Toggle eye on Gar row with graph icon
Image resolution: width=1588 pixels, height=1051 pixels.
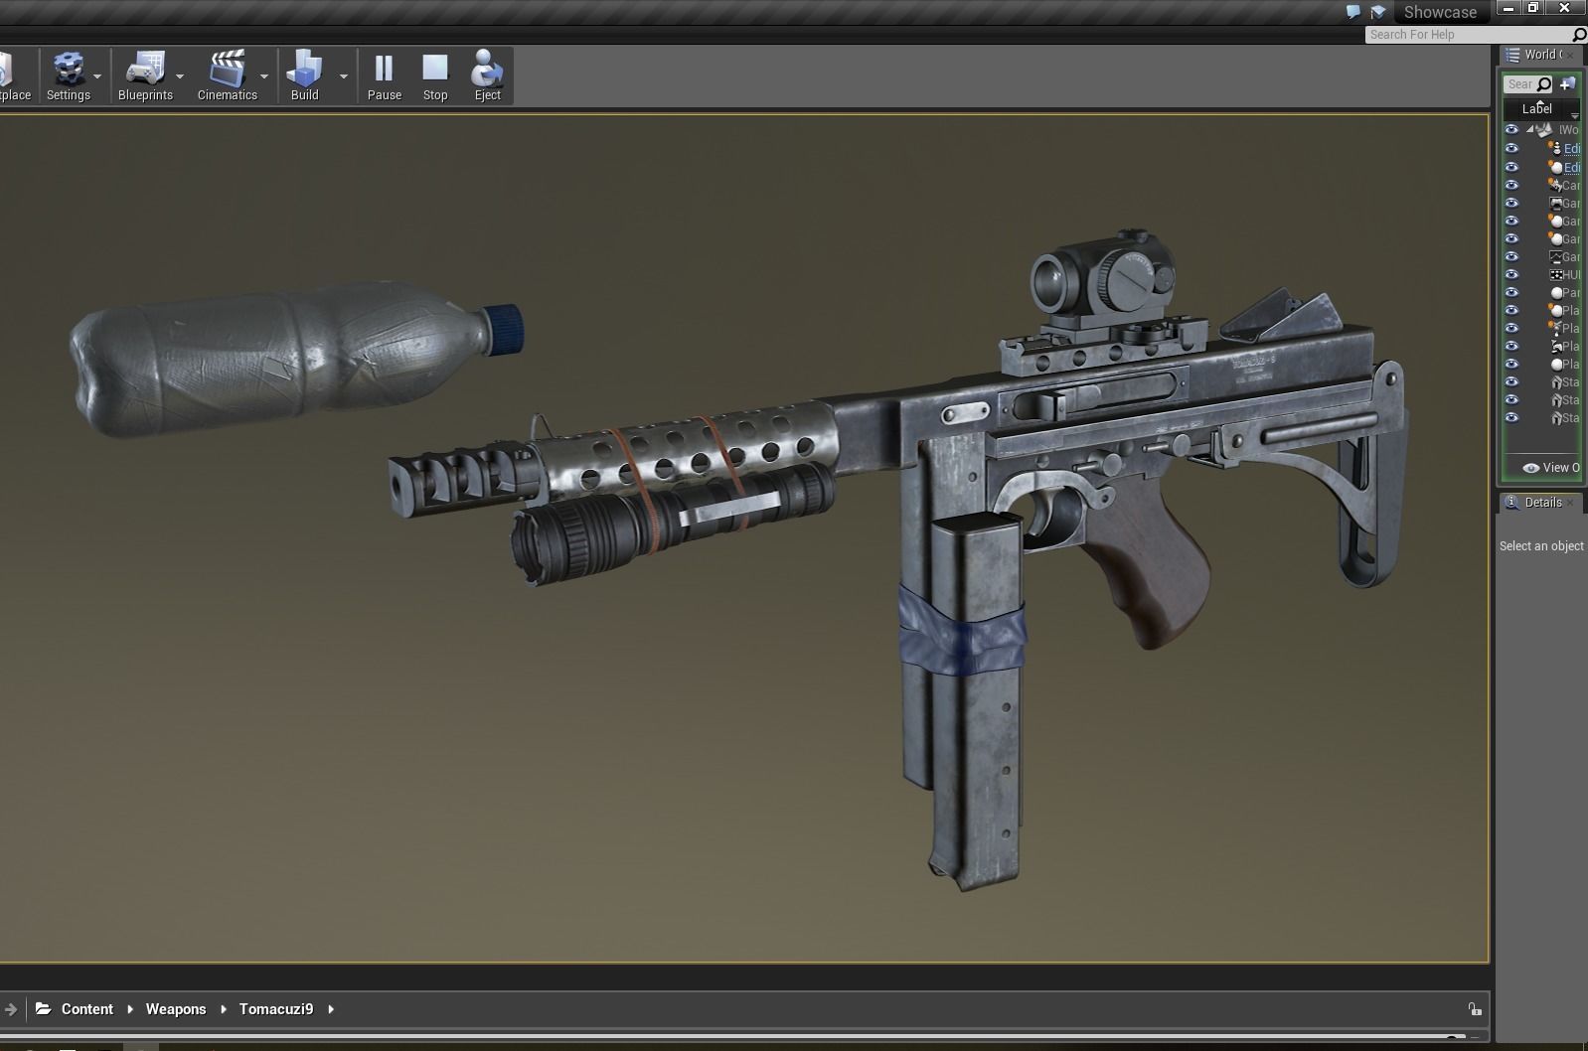pos(1511,257)
